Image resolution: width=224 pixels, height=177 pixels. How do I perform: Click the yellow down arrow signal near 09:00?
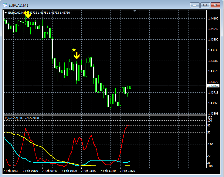click(x=28, y=15)
